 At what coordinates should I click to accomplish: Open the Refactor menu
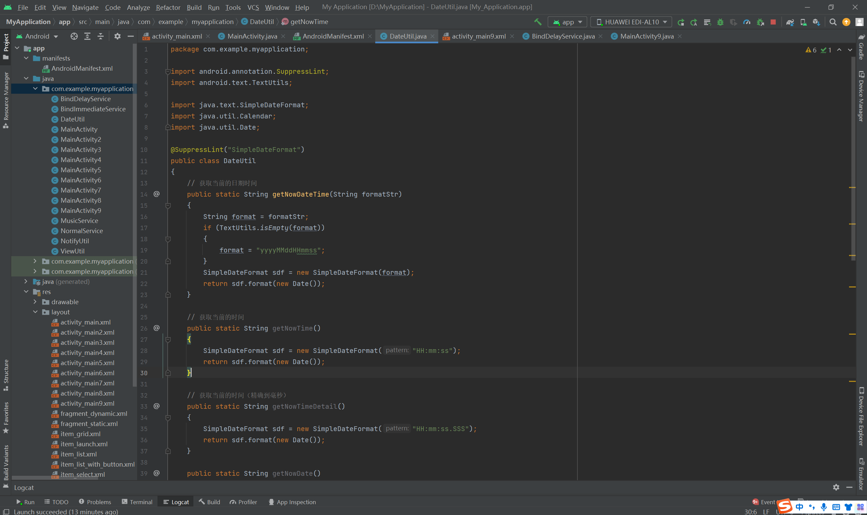pos(168,7)
